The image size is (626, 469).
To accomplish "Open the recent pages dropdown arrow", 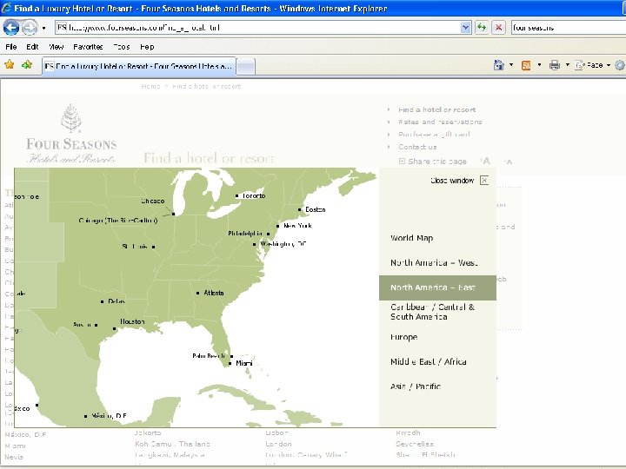I will click(43, 28).
